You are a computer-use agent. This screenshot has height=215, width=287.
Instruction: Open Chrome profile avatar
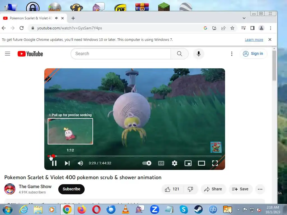tap(261, 28)
